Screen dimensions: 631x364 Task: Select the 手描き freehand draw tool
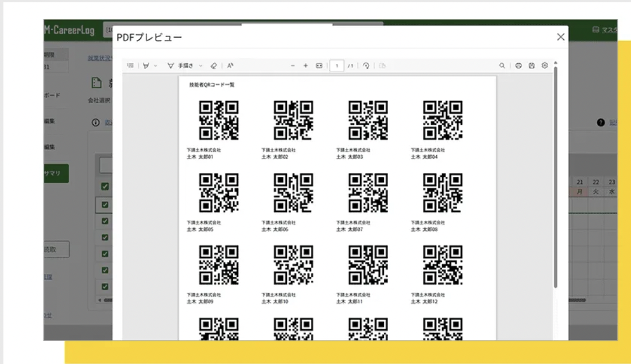(180, 66)
